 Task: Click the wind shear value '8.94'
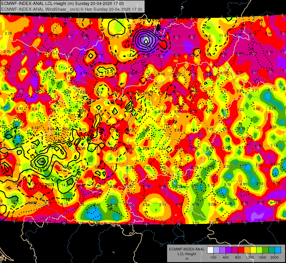point(68,73)
